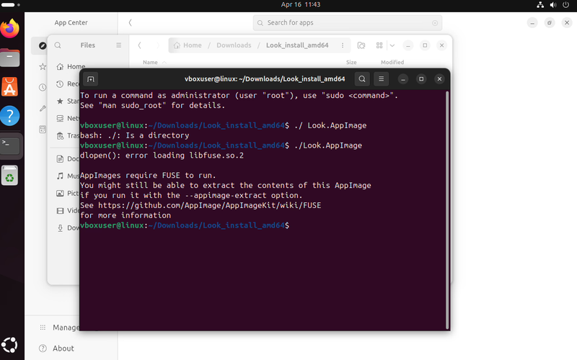Click the new tab icon in Terminal

click(91, 79)
